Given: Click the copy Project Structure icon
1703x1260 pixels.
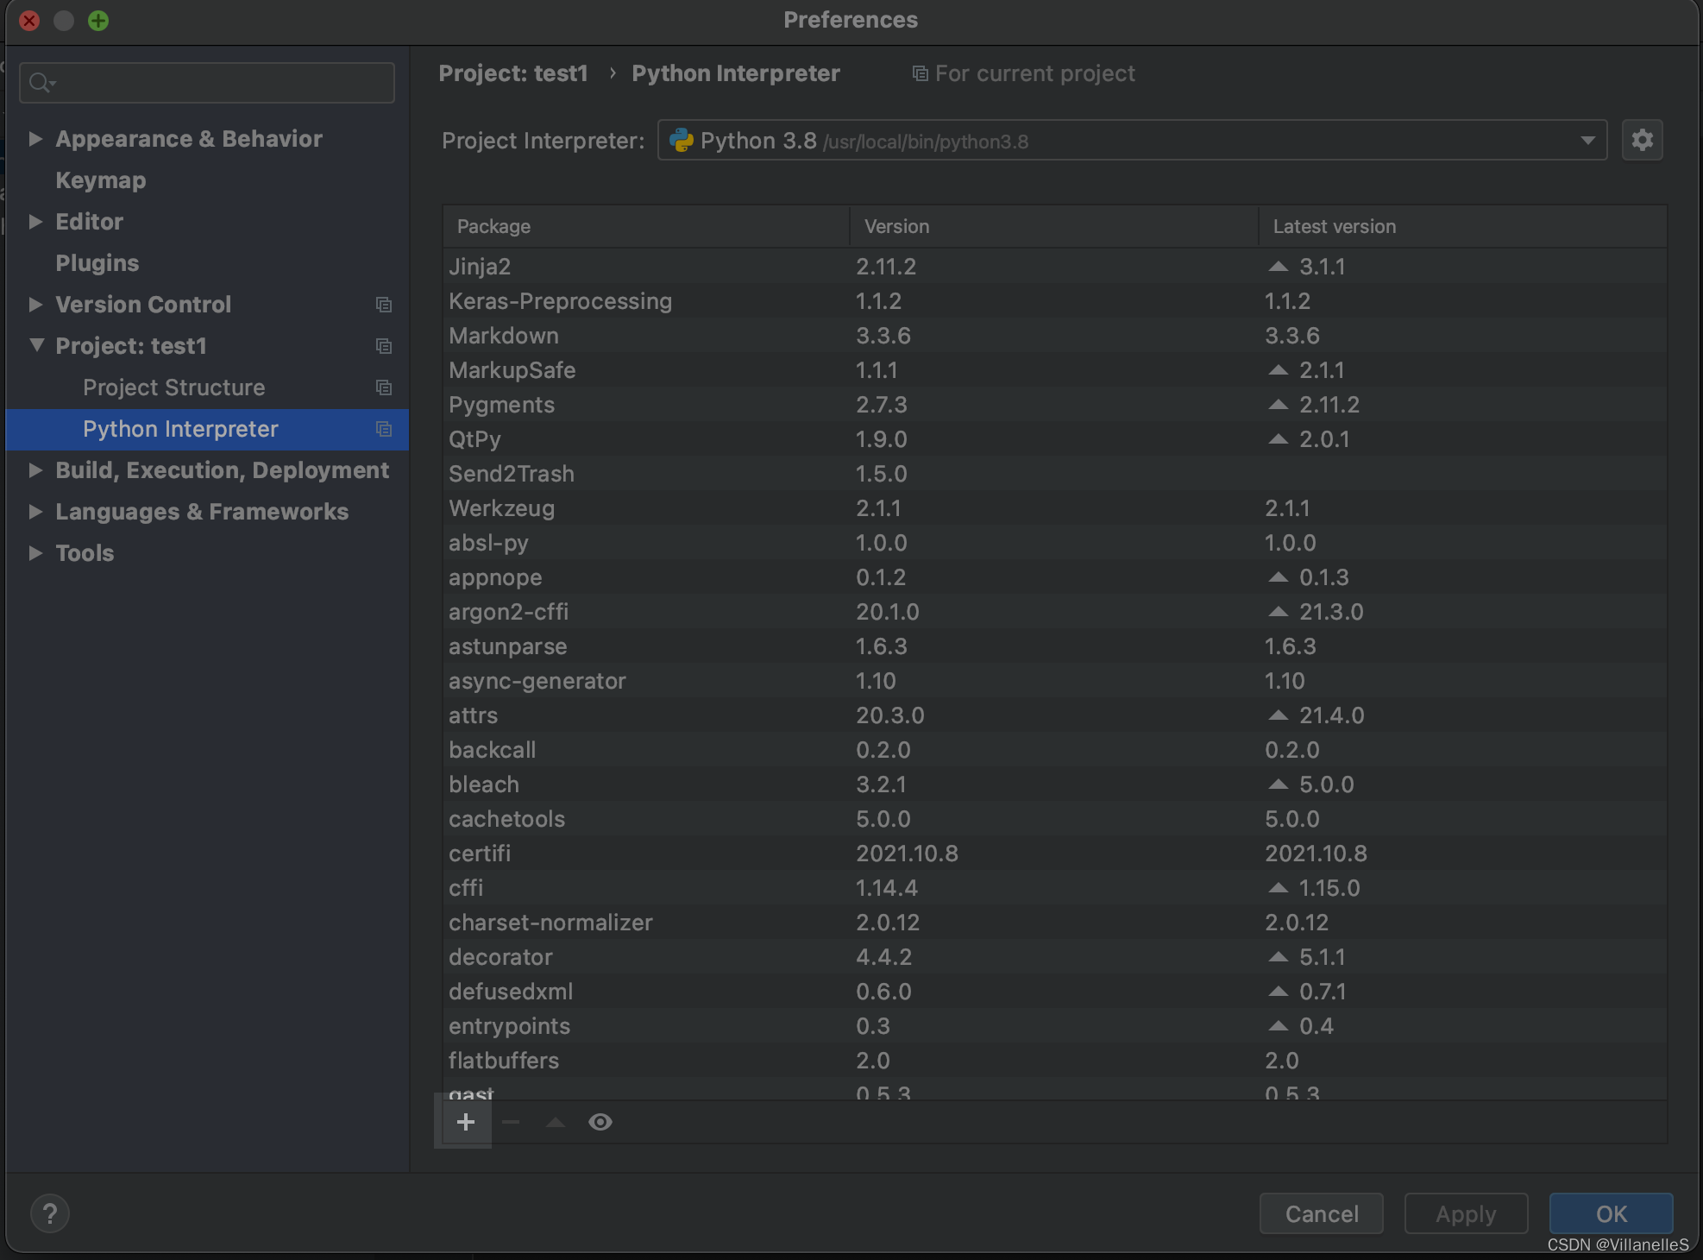Looking at the screenshot, I should pyautogui.click(x=382, y=387).
